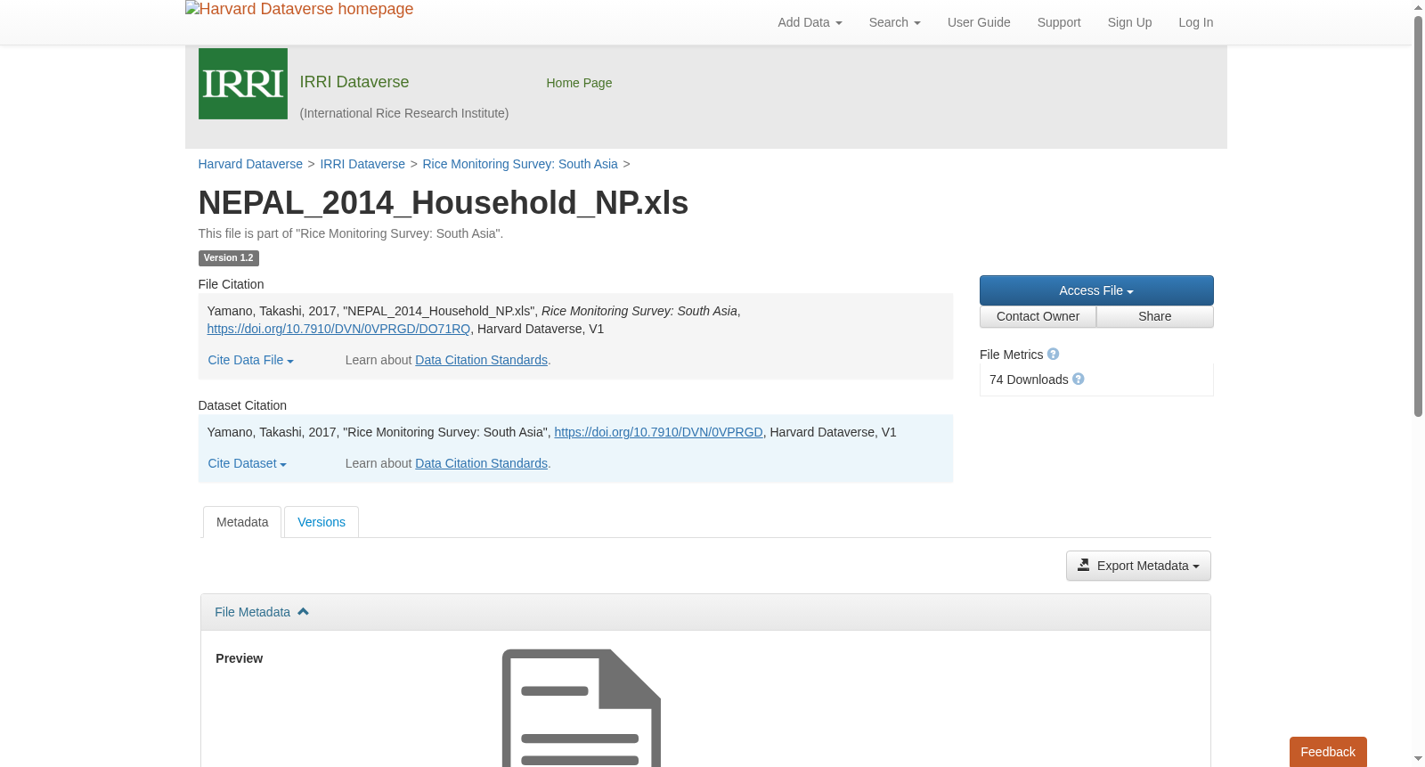
Task: Collapse File Metadata with the chevron icon
Action: 303,612
